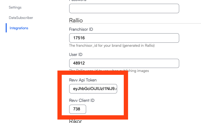201x123 pixels.
Task: Click the Revv Api Token label
Action: (83, 80)
